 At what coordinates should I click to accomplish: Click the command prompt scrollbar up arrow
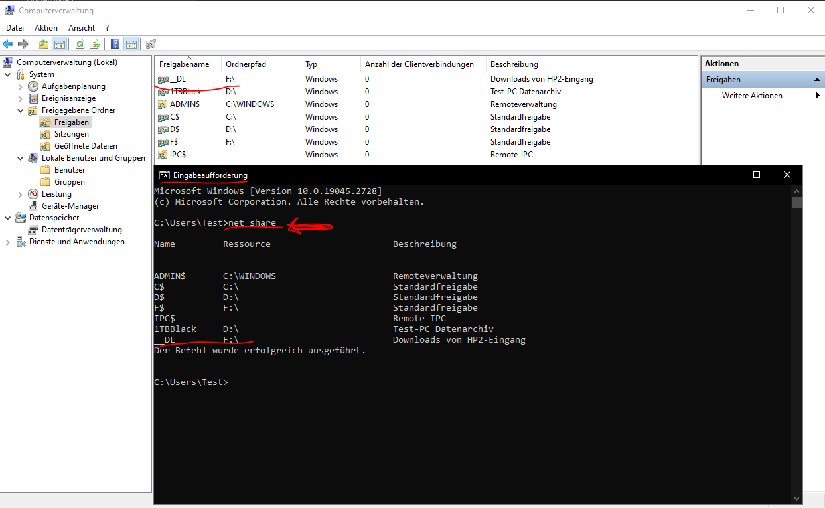[x=796, y=191]
